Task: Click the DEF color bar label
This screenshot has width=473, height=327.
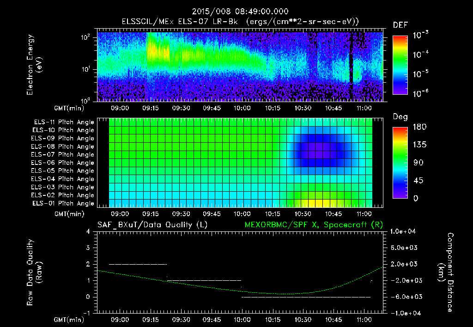Action: point(400,25)
